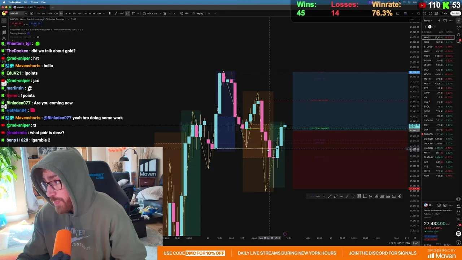462x260 pixels.
Task: Select the trend line tool in favorites bar
Action: click(330, 196)
